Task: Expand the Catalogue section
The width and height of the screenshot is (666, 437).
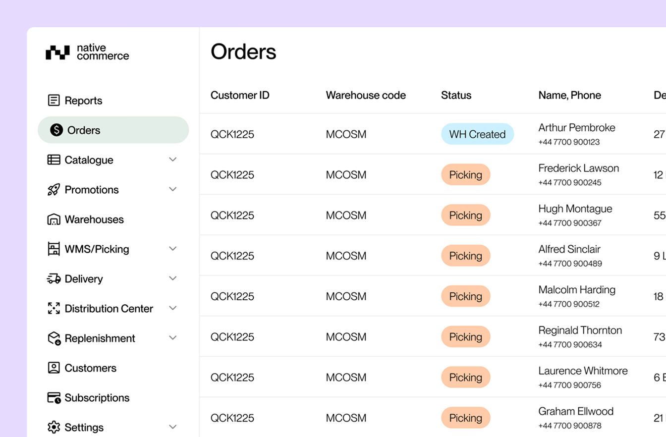Action: pyautogui.click(x=172, y=159)
